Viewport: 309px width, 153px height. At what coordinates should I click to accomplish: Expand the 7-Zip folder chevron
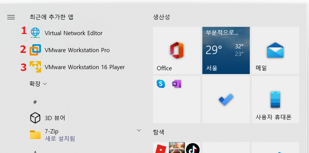pyautogui.click(x=139, y=130)
